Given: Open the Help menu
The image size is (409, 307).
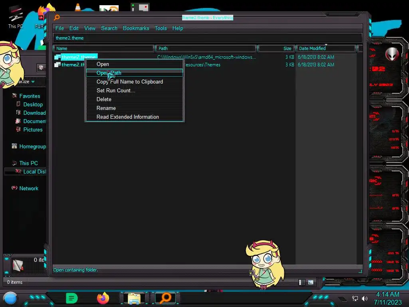Looking at the screenshot, I should coord(178,28).
